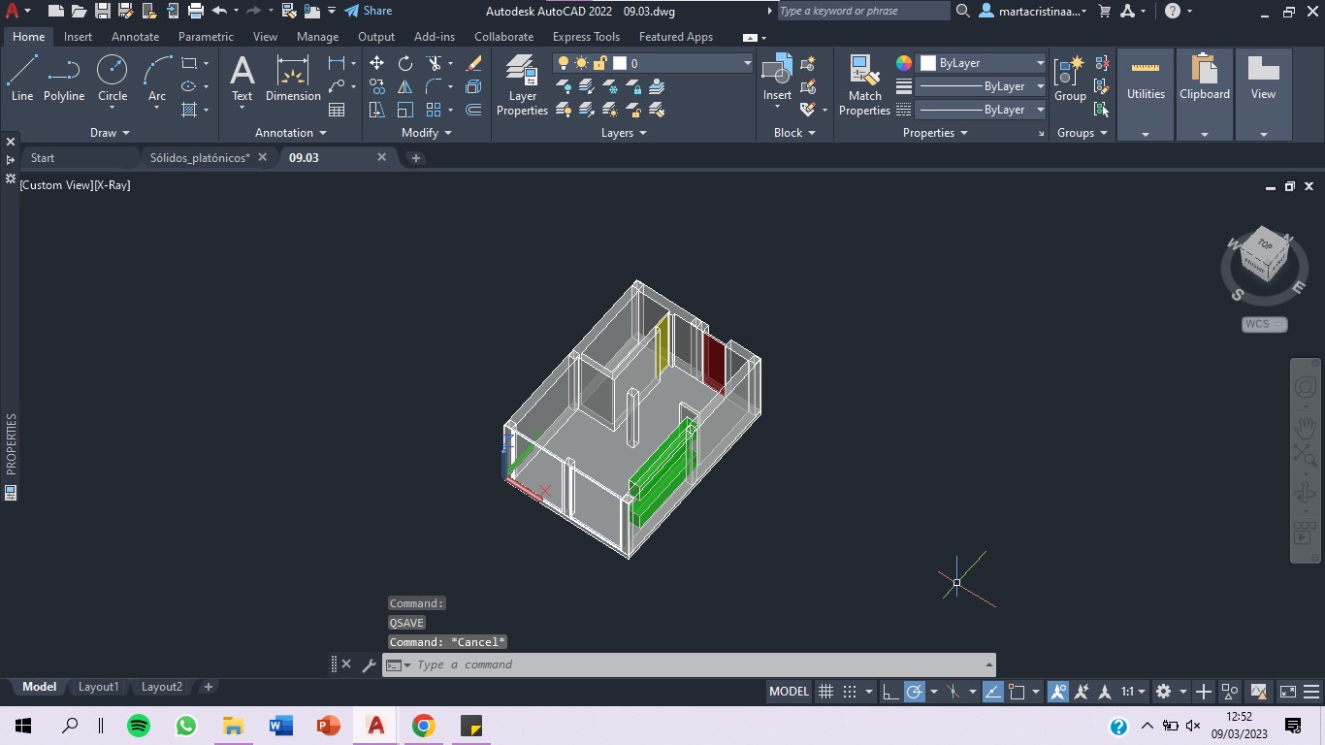This screenshot has height=745, width=1325.
Task: Open the Express Tools ribbon tab
Action: point(586,37)
